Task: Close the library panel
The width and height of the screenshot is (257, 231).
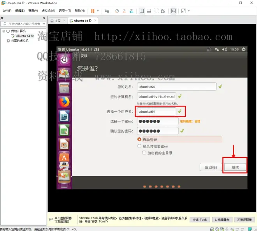Action: coord(44,18)
